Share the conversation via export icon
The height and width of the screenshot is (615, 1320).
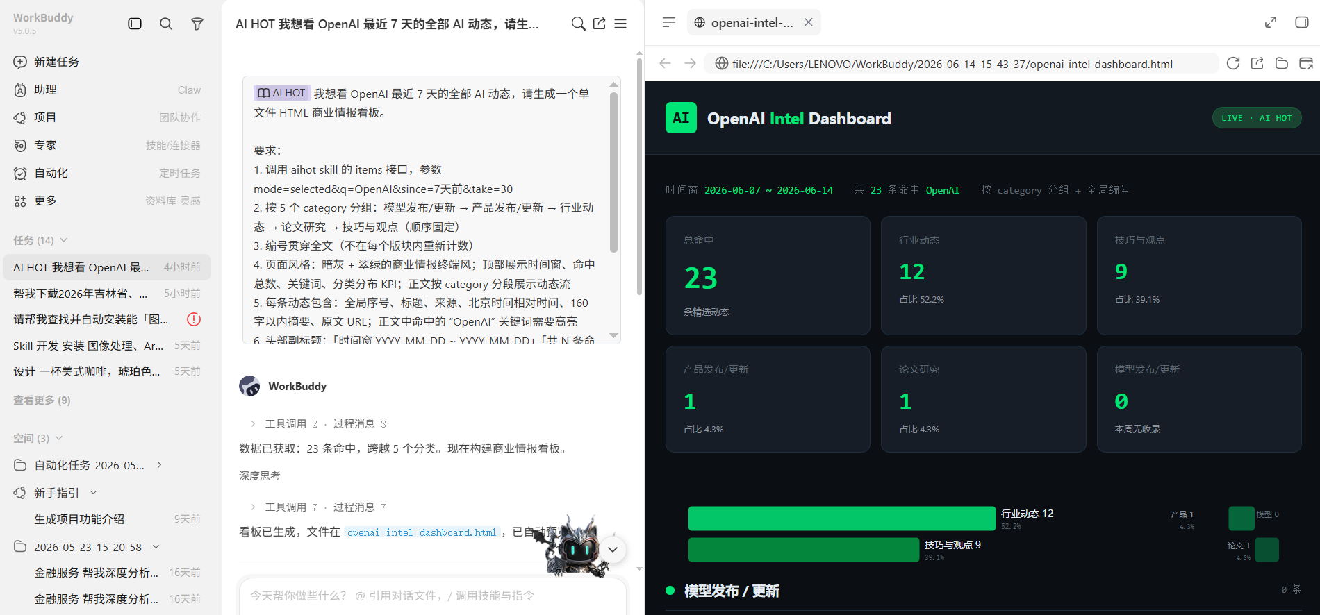point(600,24)
